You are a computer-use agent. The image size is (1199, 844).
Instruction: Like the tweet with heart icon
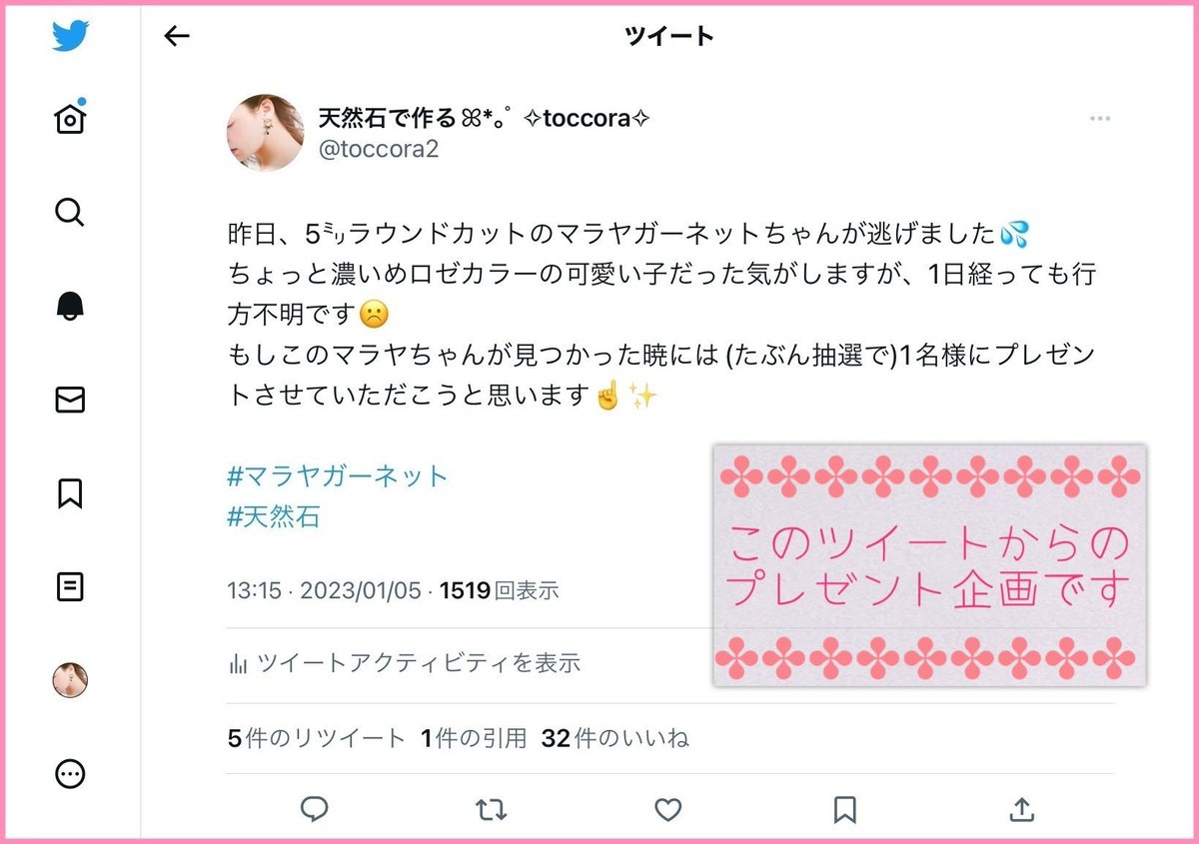[x=667, y=809]
